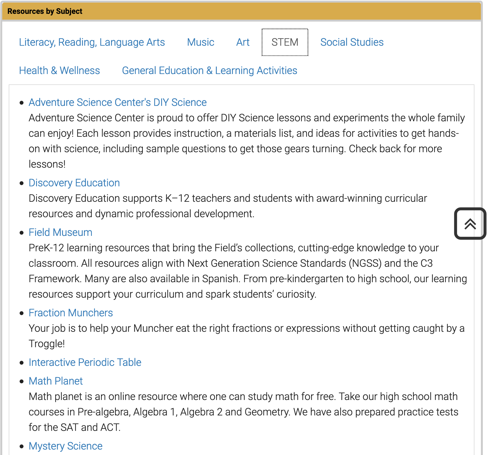Image resolution: width=487 pixels, height=455 pixels.
Task: Open the Field Museum link
Action: pyautogui.click(x=60, y=232)
